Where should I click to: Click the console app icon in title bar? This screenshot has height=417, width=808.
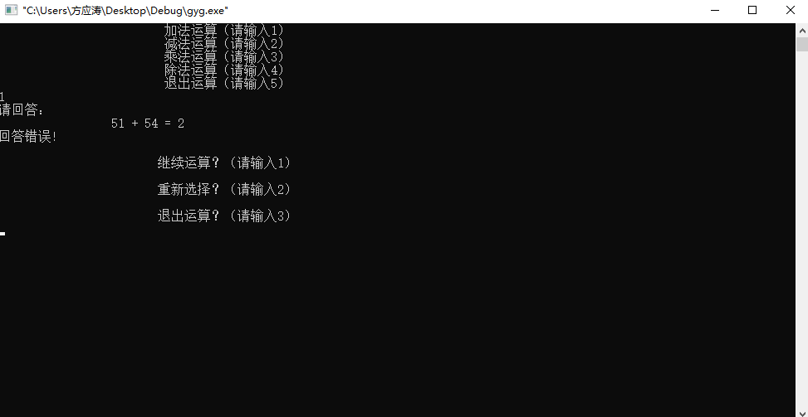point(12,10)
